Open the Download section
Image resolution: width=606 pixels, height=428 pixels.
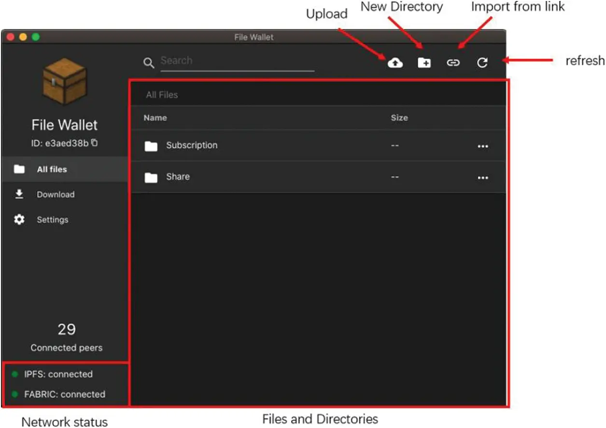65,194
